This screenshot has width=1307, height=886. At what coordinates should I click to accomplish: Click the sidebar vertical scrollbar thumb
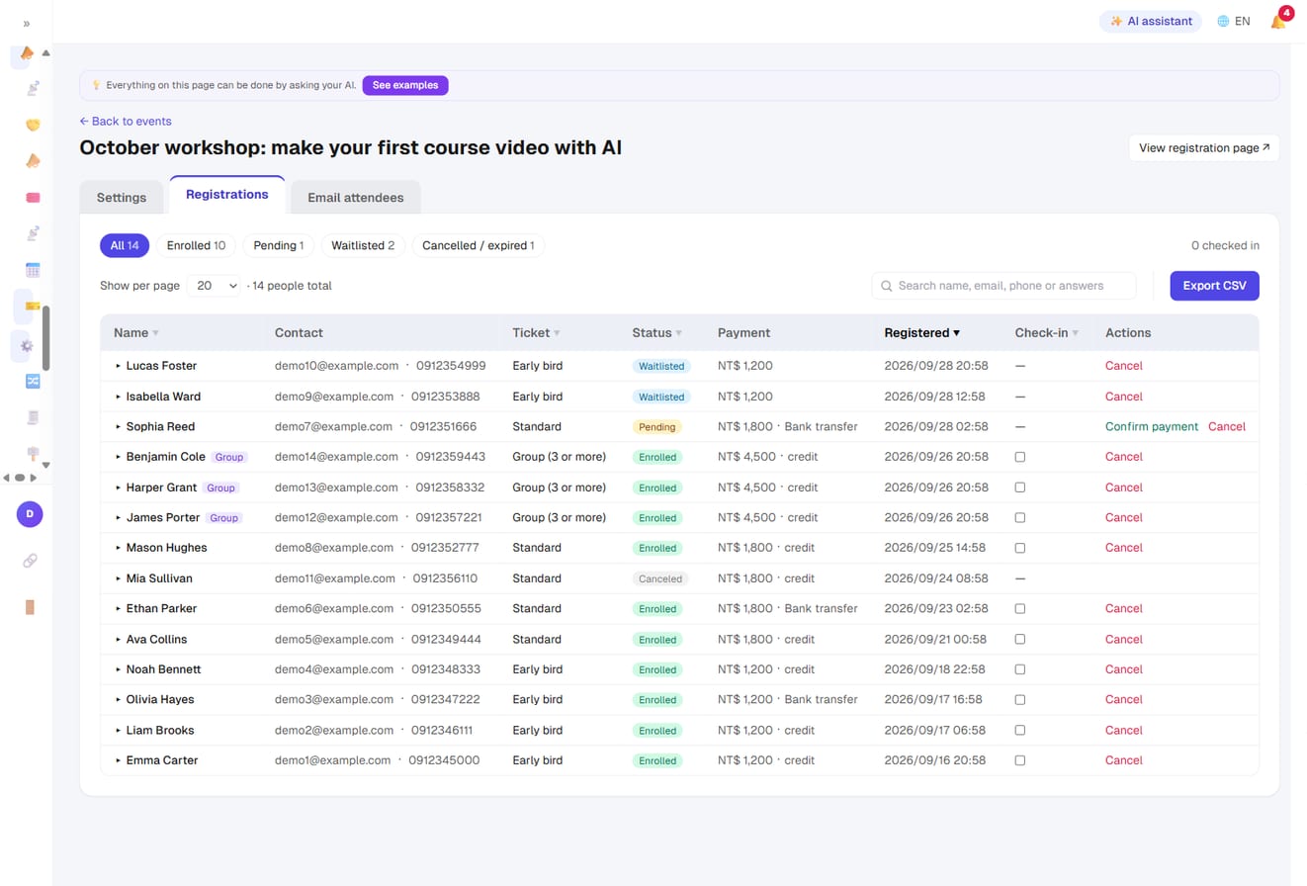[45, 336]
